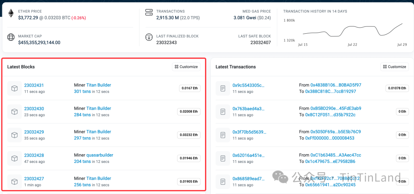This screenshot has height=194, width=414.
Task: Click the cube icon for block 23032428
Action: [x=15, y=158]
